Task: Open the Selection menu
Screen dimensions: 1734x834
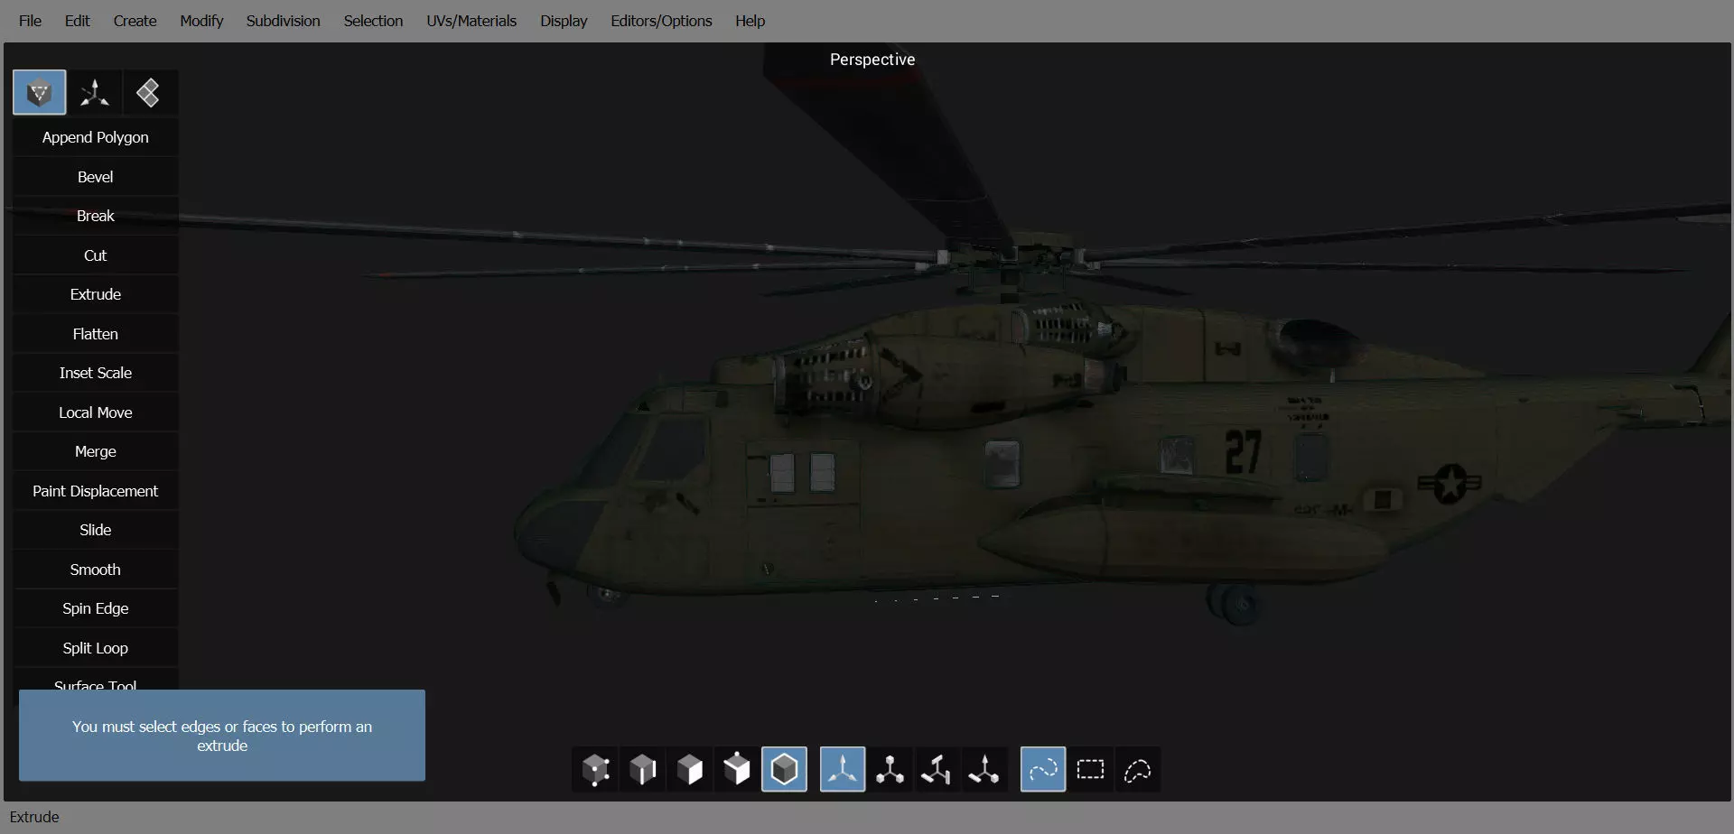Action: click(x=373, y=21)
